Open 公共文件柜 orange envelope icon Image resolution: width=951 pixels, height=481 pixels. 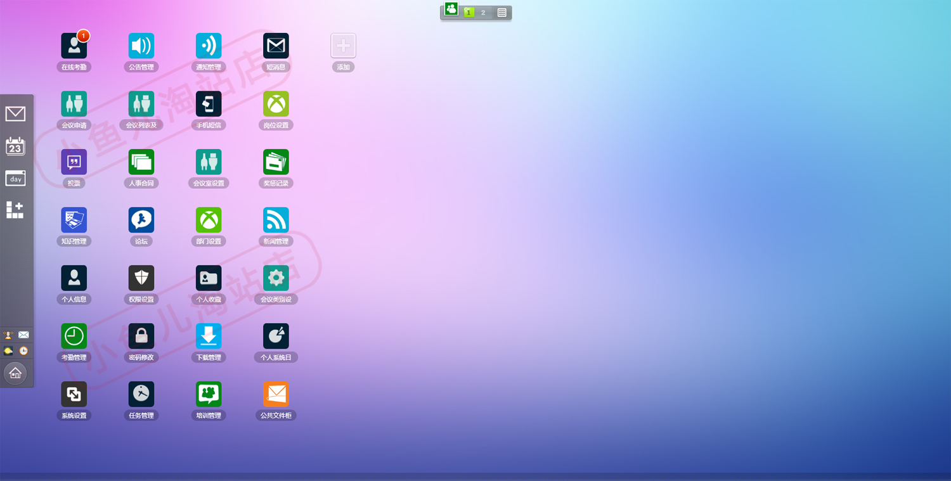276,394
